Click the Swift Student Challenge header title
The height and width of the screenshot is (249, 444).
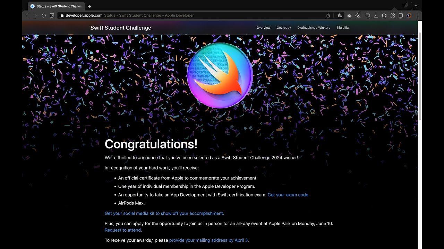click(x=121, y=28)
